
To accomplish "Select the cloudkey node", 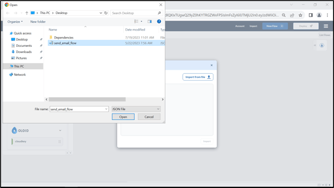I will [37, 142].
